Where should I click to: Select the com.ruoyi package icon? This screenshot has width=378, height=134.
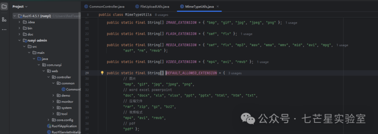point(44,65)
